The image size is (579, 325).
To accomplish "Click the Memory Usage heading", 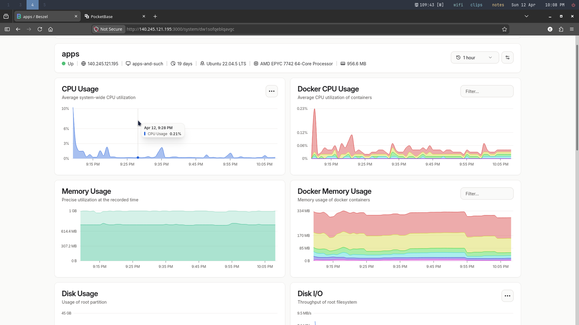I will [x=86, y=191].
